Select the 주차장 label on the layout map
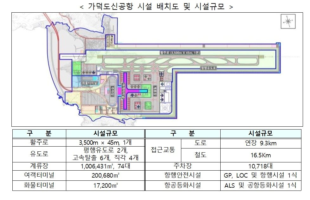Viewport: 310px width, 200px height. click(112, 91)
